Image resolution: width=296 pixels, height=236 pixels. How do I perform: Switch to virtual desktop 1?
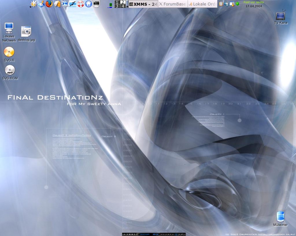117,2
